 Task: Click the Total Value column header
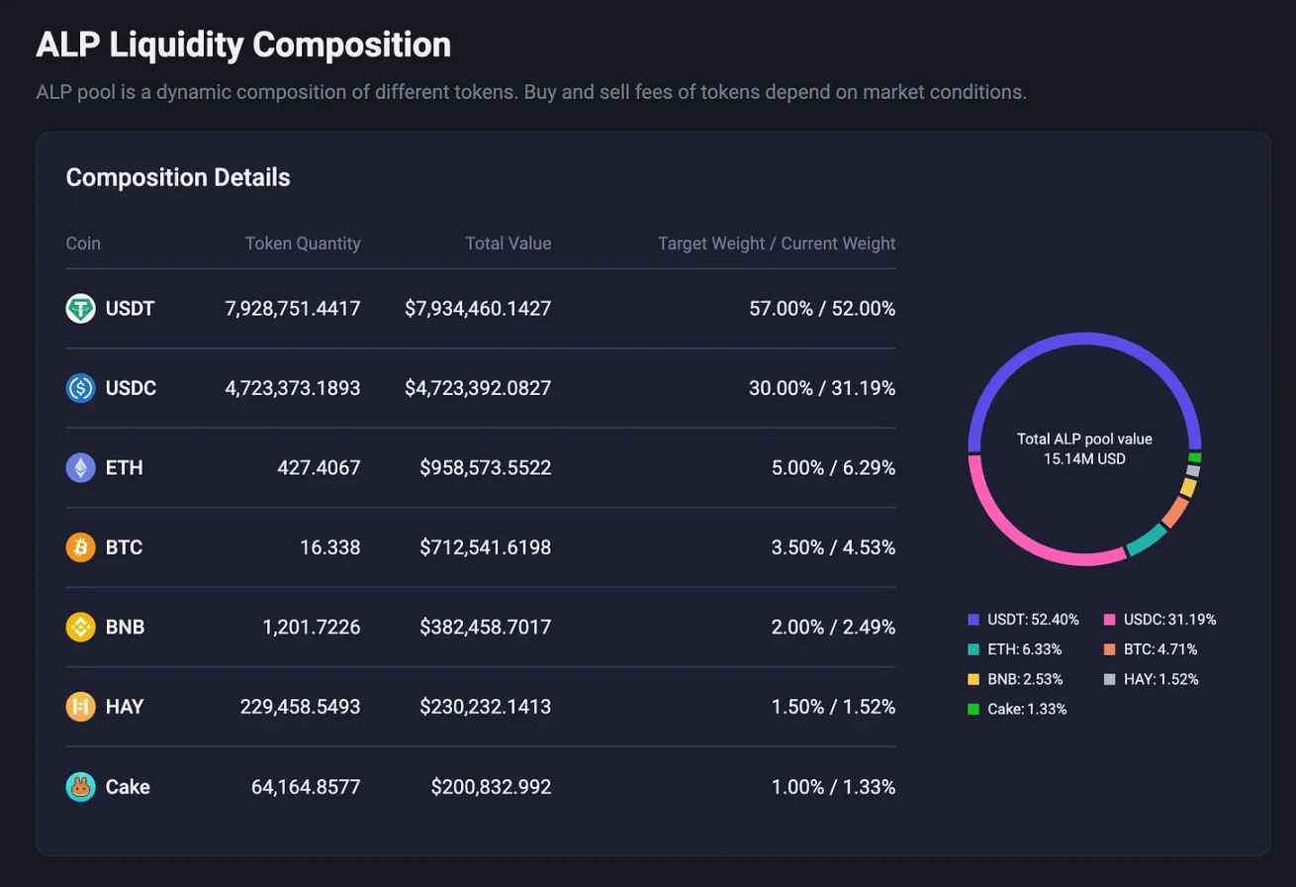click(x=508, y=244)
